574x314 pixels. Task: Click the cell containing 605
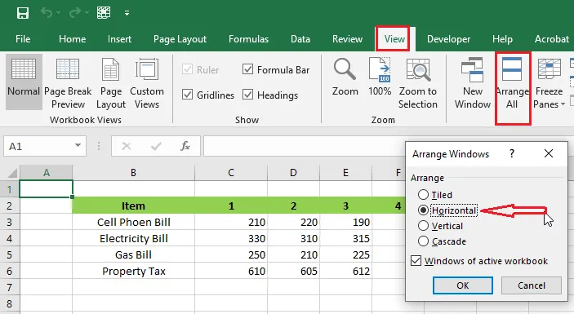coord(293,272)
